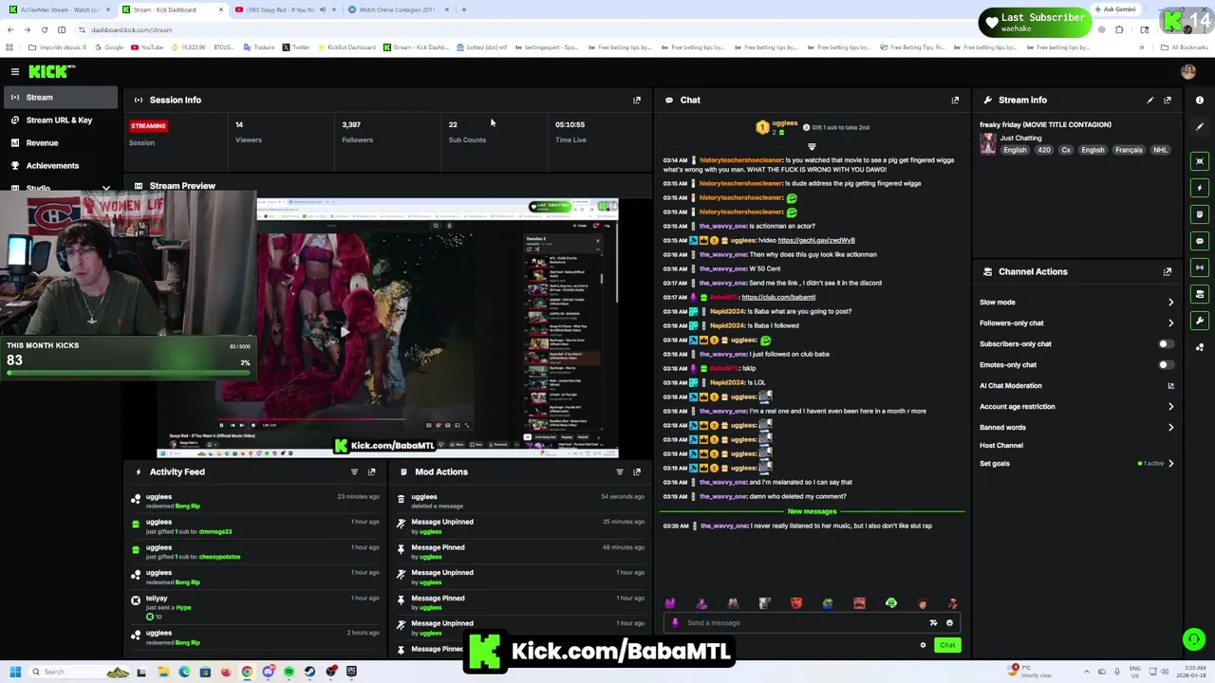Click the Stream Preview video

click(x=387, y=327)
